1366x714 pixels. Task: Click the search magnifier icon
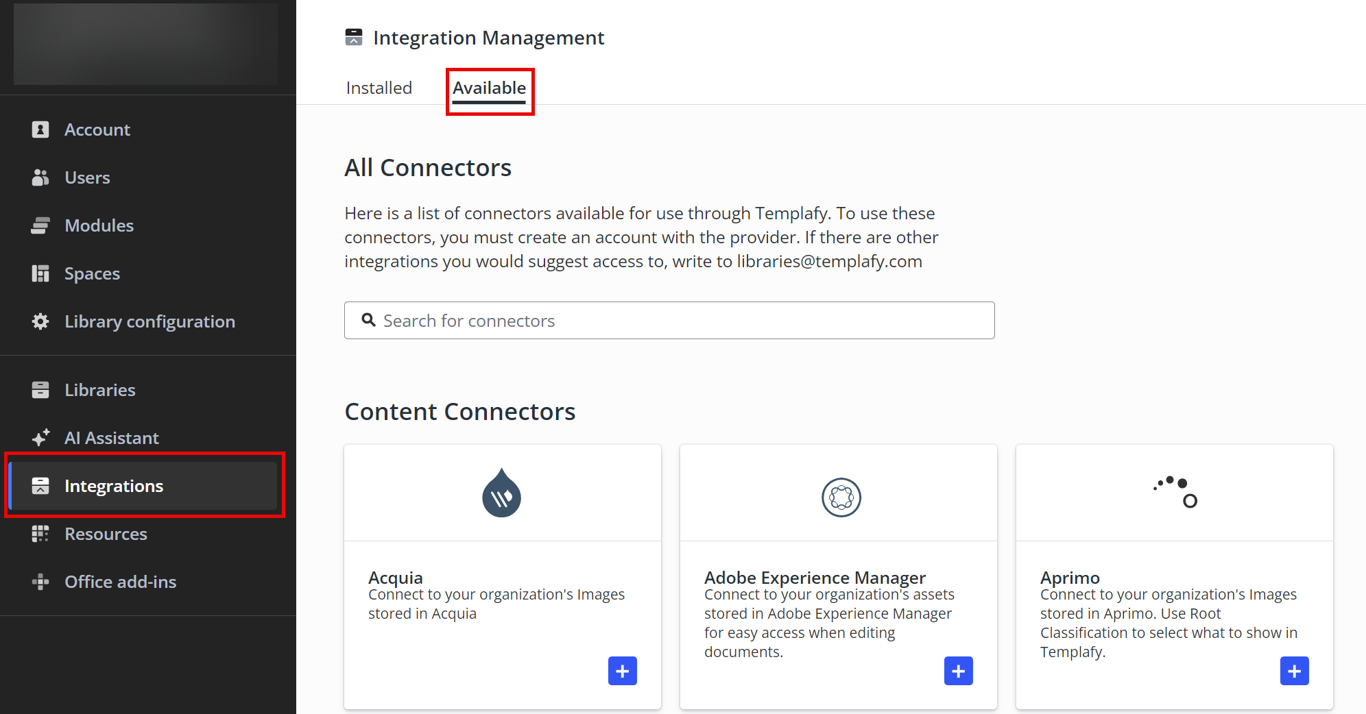pos(369,320)
